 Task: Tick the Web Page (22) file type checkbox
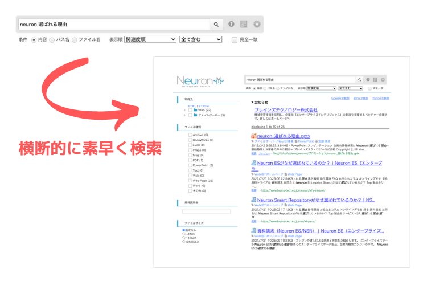coord(190,181)
